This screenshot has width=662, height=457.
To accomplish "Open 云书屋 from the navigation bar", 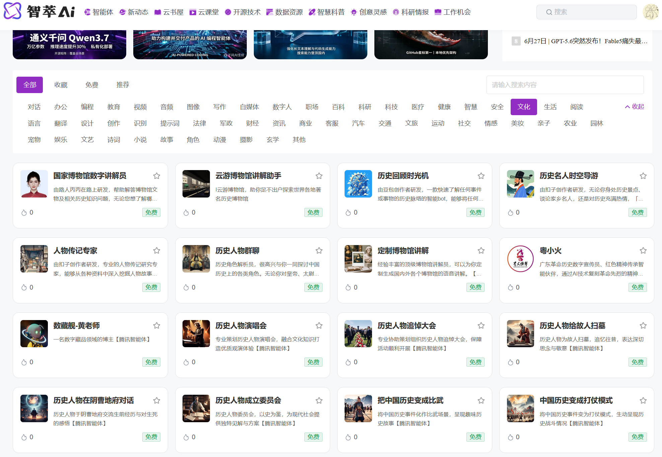I will coord(169,12).
